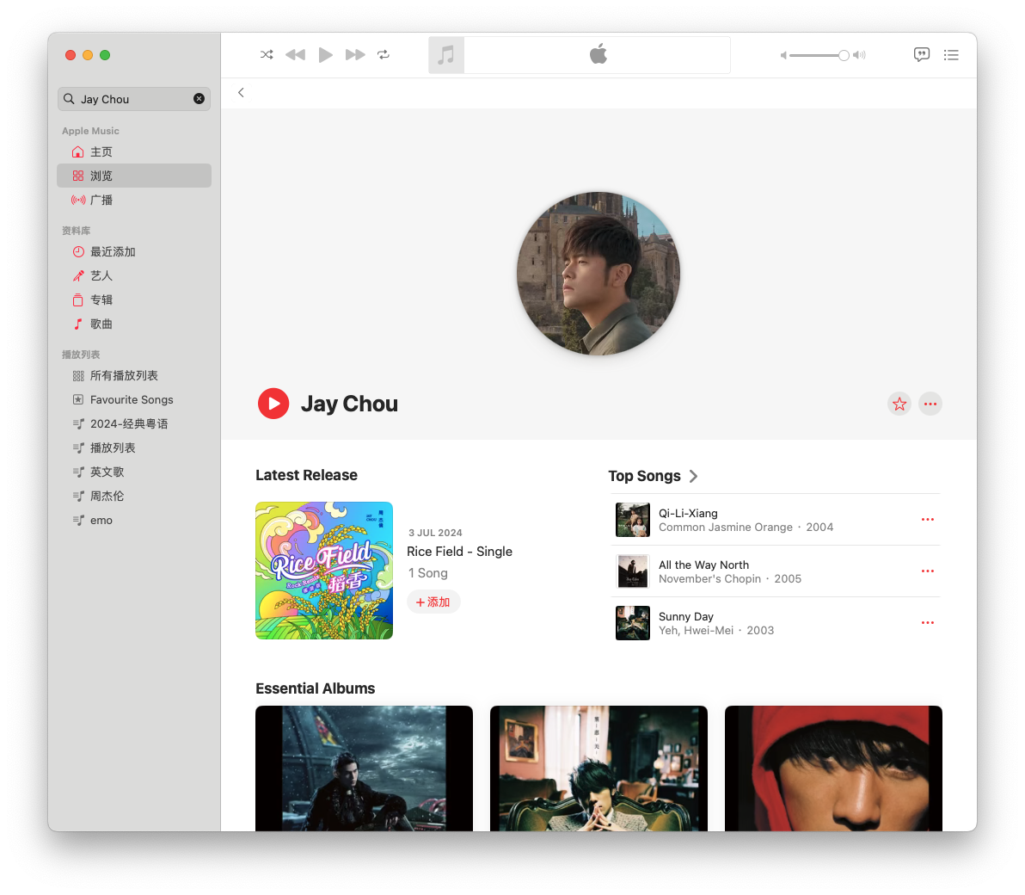
Task: Open the red hood Essential Album cover
Action: [833, 768]
